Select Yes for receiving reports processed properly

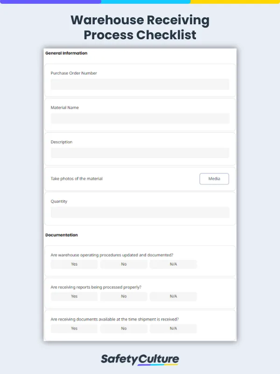pos(74,296)
